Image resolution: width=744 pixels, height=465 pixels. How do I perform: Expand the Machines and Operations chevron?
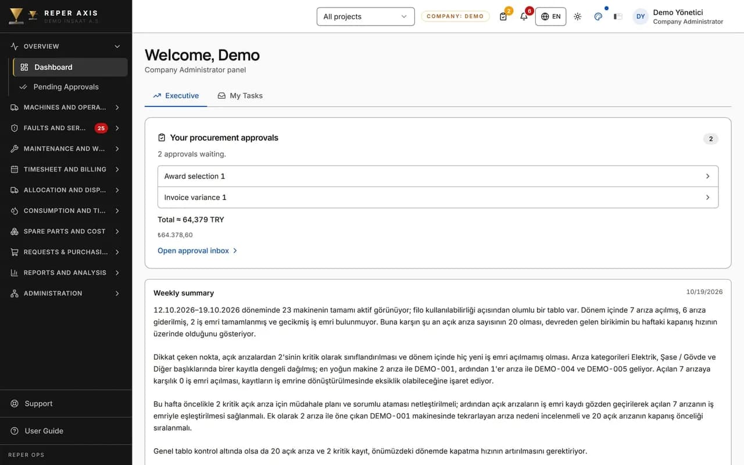click(x=117, y=108)
